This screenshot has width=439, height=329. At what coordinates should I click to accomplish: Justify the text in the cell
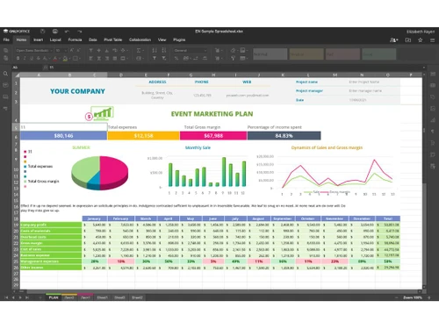pyautogui.click(x=115, y=58)
